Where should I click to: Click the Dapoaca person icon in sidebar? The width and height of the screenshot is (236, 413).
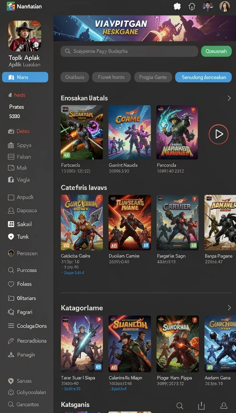[x=11, y=211]
